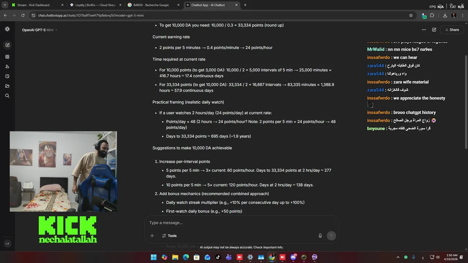Click 'Check important info' link

(x=268, y=247)
